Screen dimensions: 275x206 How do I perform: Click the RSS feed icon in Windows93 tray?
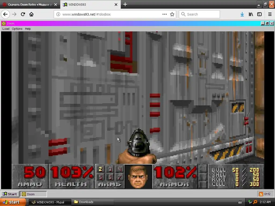pyautogui.click(x=261, y=194)
